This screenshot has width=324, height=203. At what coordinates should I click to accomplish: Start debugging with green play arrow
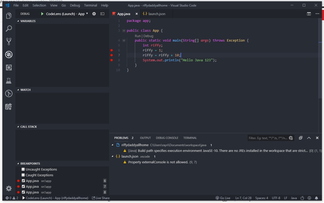click(x=42, y=14)
